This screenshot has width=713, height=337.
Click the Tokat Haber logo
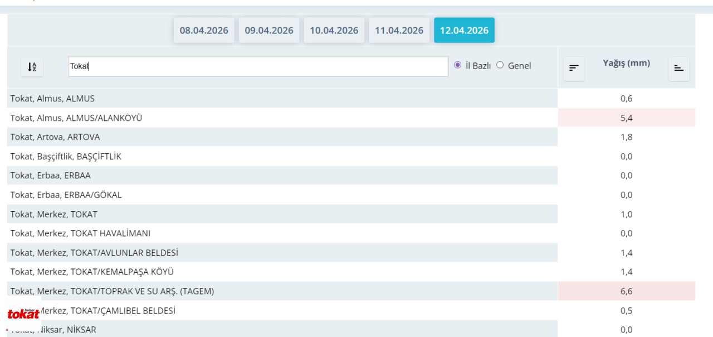coord(23,314)
